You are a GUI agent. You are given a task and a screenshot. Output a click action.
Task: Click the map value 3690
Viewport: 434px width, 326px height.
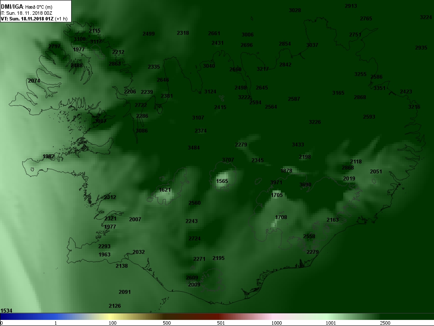click(305, 185)
